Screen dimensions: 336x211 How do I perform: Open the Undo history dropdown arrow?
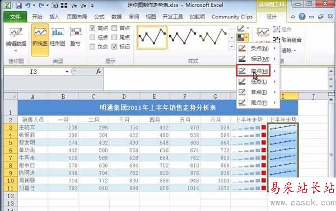coord(34,6)
